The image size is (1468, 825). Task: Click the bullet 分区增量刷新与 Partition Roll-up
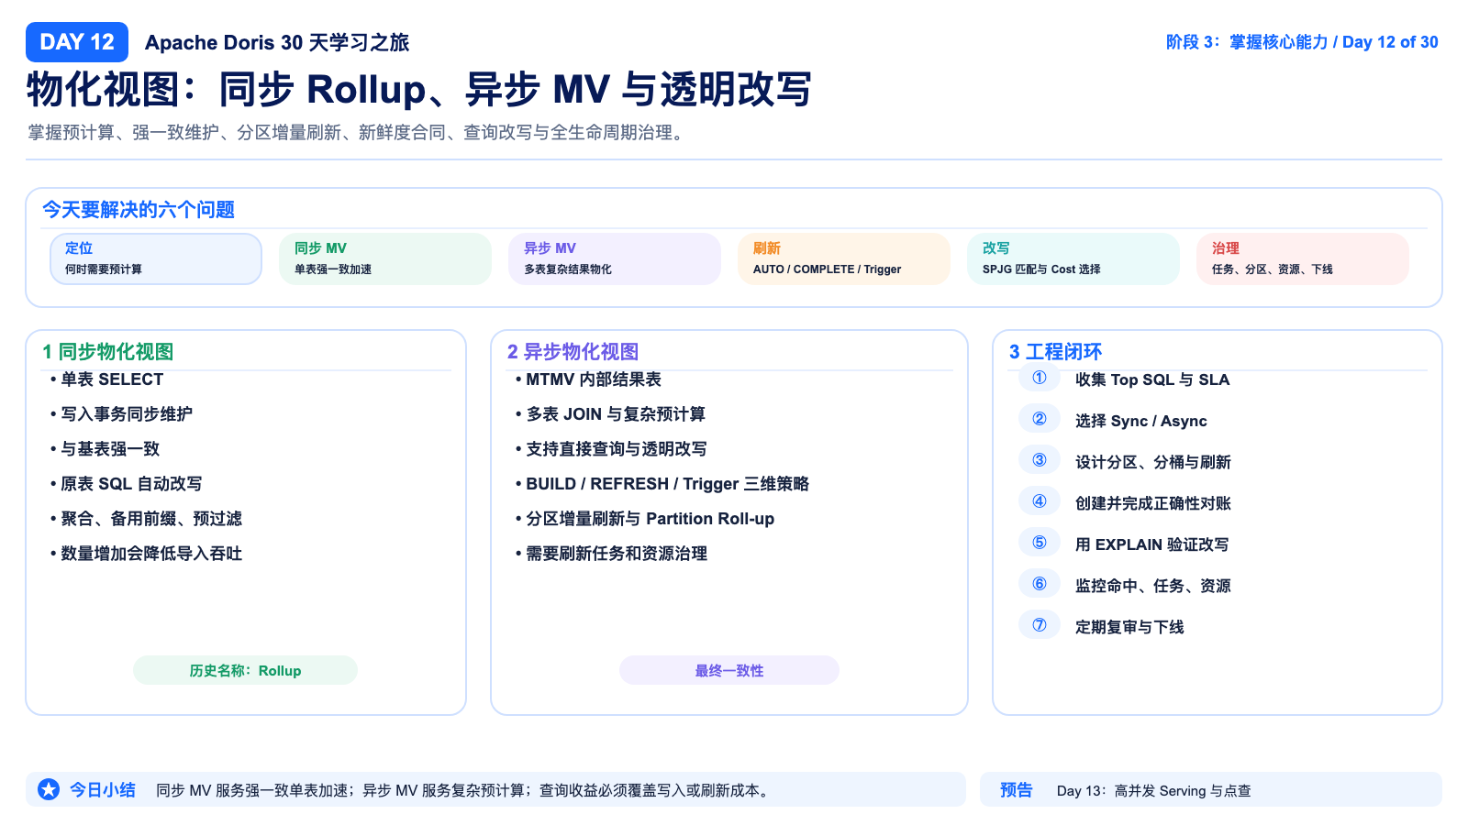coord(645,519)
